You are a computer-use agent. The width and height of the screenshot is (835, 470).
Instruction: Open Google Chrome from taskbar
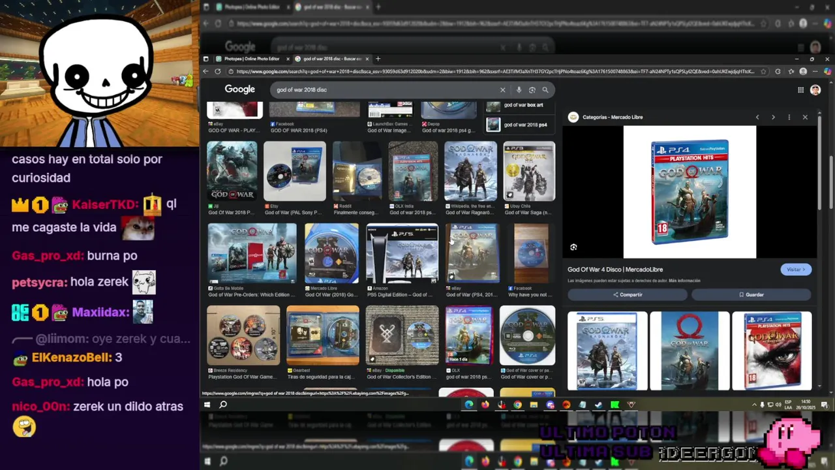517,405
